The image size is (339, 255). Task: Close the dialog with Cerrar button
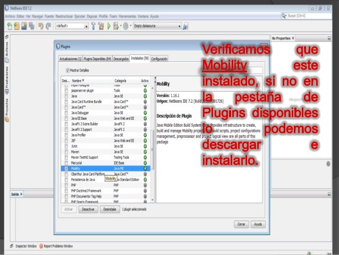tap(241, 224)
